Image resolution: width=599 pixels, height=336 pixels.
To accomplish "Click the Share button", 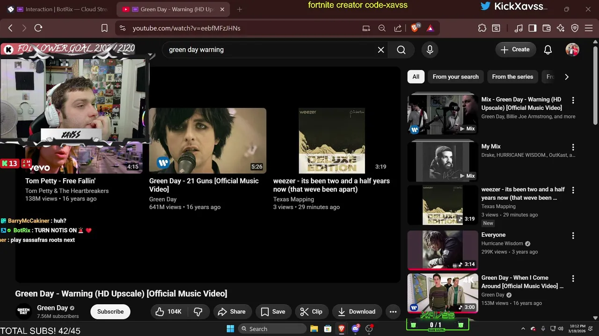I will (x=232, y=312).
